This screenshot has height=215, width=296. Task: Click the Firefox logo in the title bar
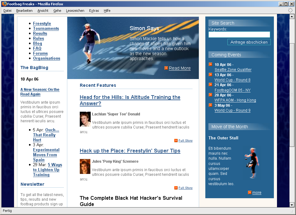[x=4, y=4]
